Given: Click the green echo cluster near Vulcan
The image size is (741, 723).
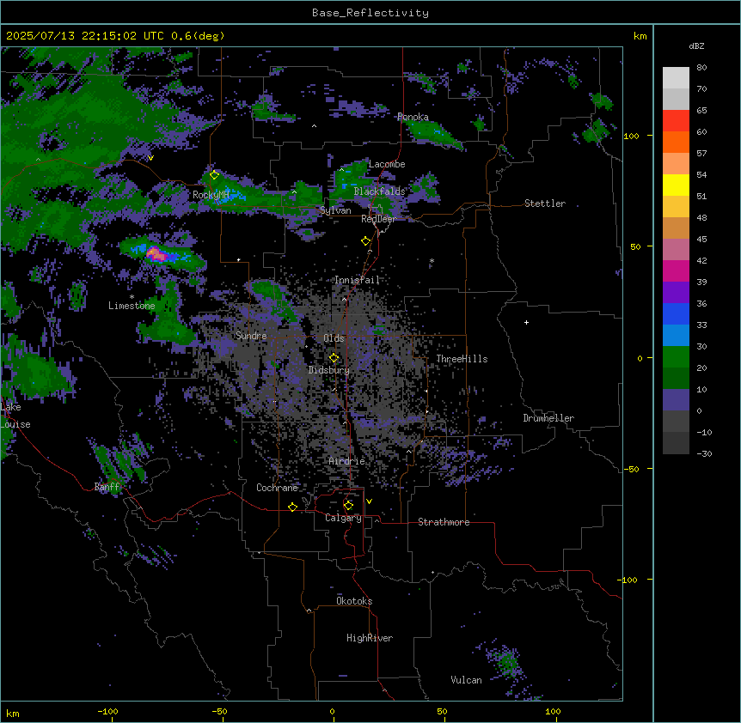Looking at the screenshot, I should (x=507, y=663).
